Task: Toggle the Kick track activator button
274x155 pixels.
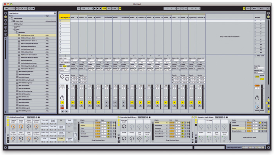Action: pos(73,102)
